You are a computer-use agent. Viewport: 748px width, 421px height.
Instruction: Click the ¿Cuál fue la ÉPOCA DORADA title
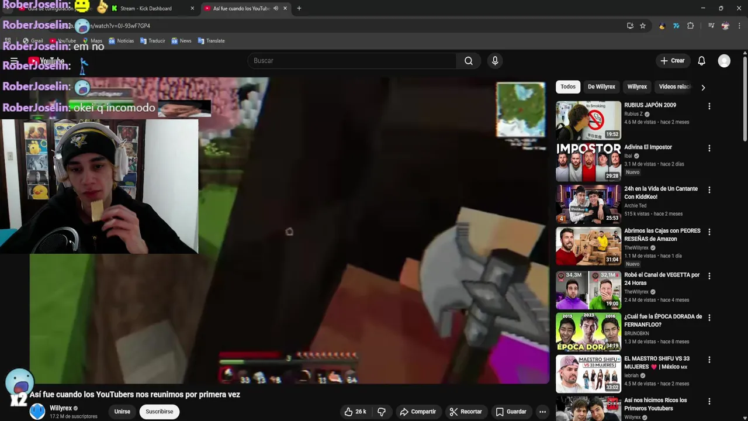pyautogui.click(x=663, y=320)
